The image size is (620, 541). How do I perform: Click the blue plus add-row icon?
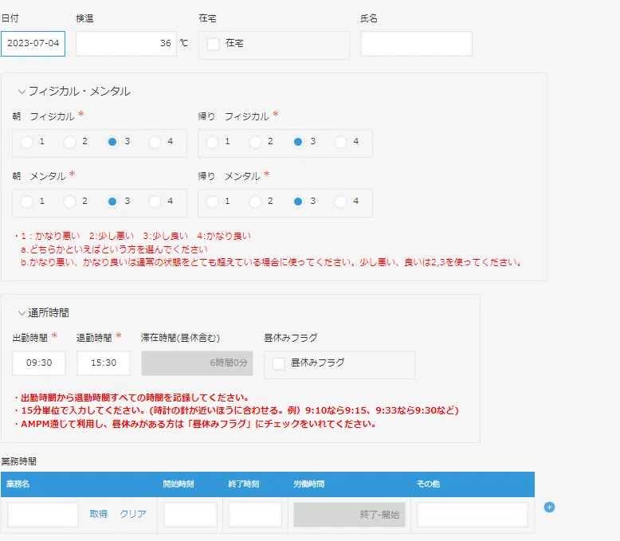pyautogui.click(x=549, y=507)
